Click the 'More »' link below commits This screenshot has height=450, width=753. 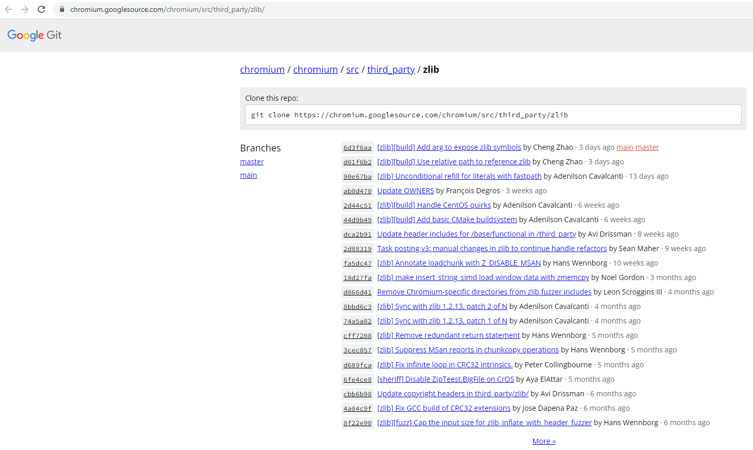click(x=544, y=441)
